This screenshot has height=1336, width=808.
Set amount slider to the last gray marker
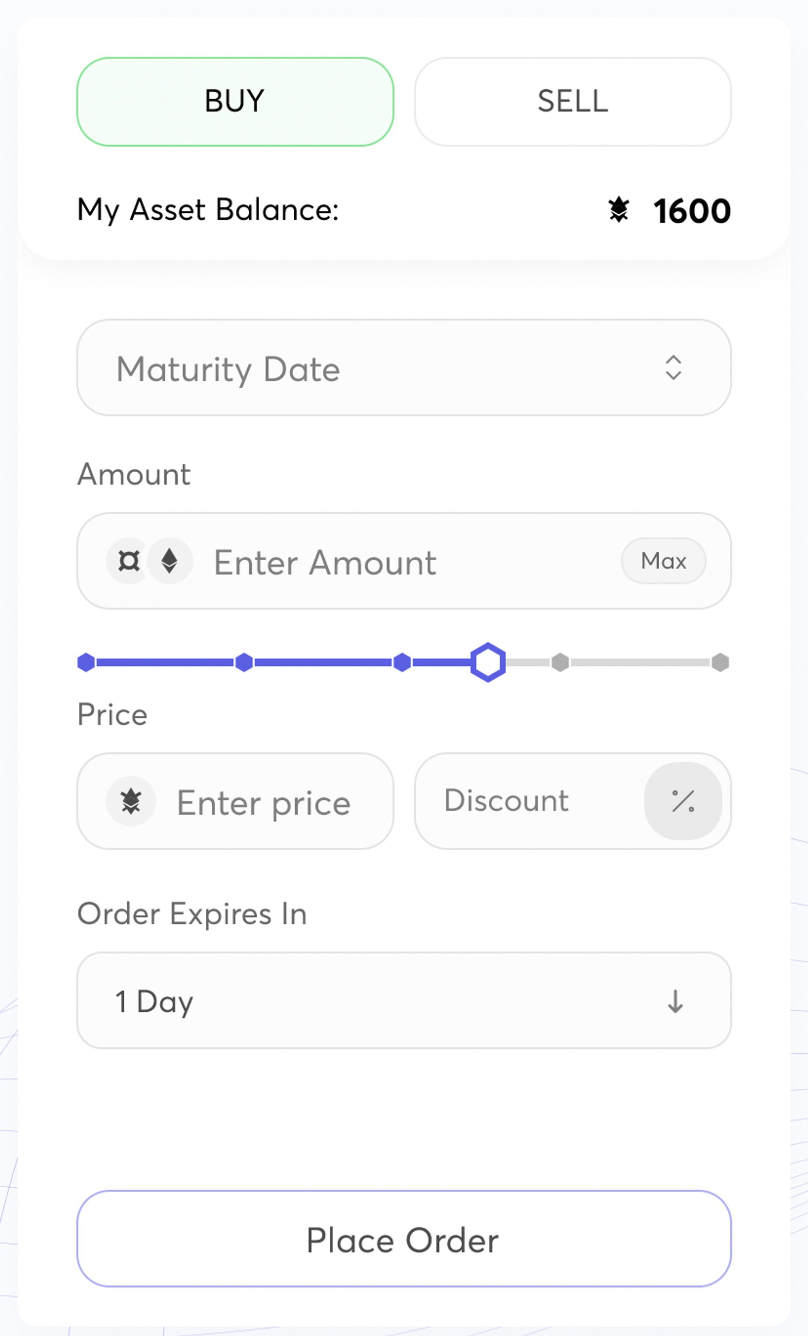pyautogui.click(x=720, y=662)
